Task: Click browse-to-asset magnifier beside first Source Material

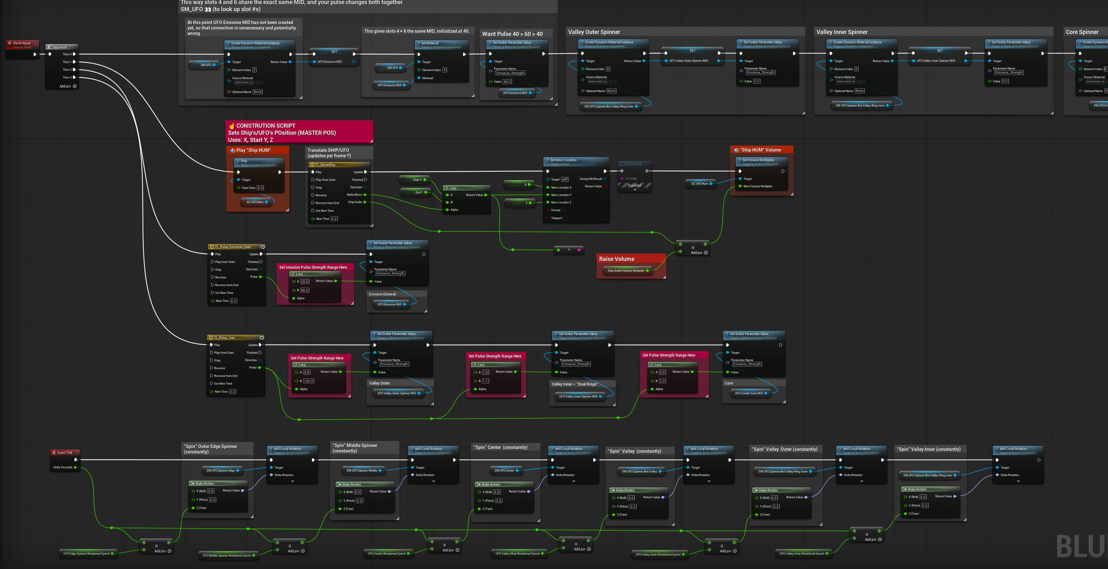Action: (261, 83)
